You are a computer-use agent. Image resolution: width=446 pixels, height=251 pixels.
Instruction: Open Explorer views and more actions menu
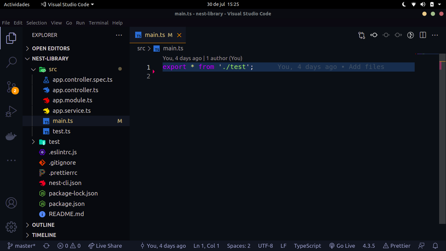tap(119, 35)
